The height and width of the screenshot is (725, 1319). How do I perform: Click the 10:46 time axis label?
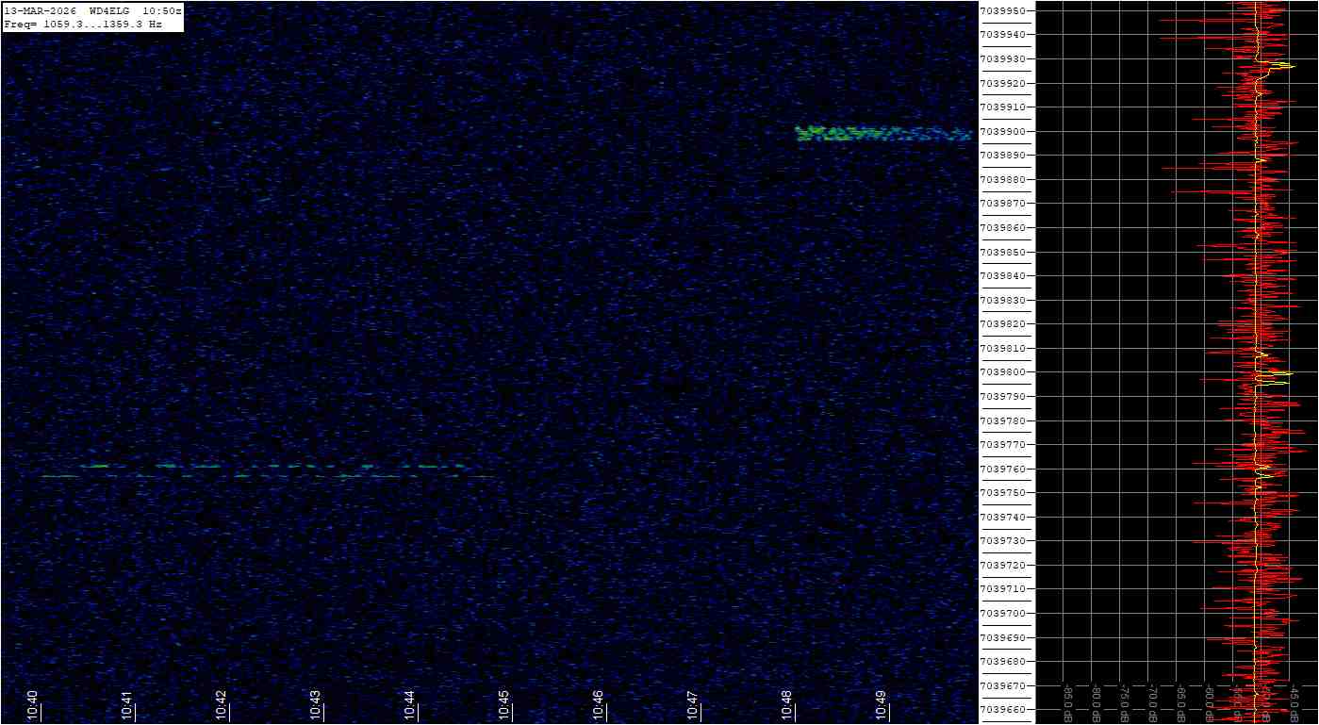coord(599,705)
